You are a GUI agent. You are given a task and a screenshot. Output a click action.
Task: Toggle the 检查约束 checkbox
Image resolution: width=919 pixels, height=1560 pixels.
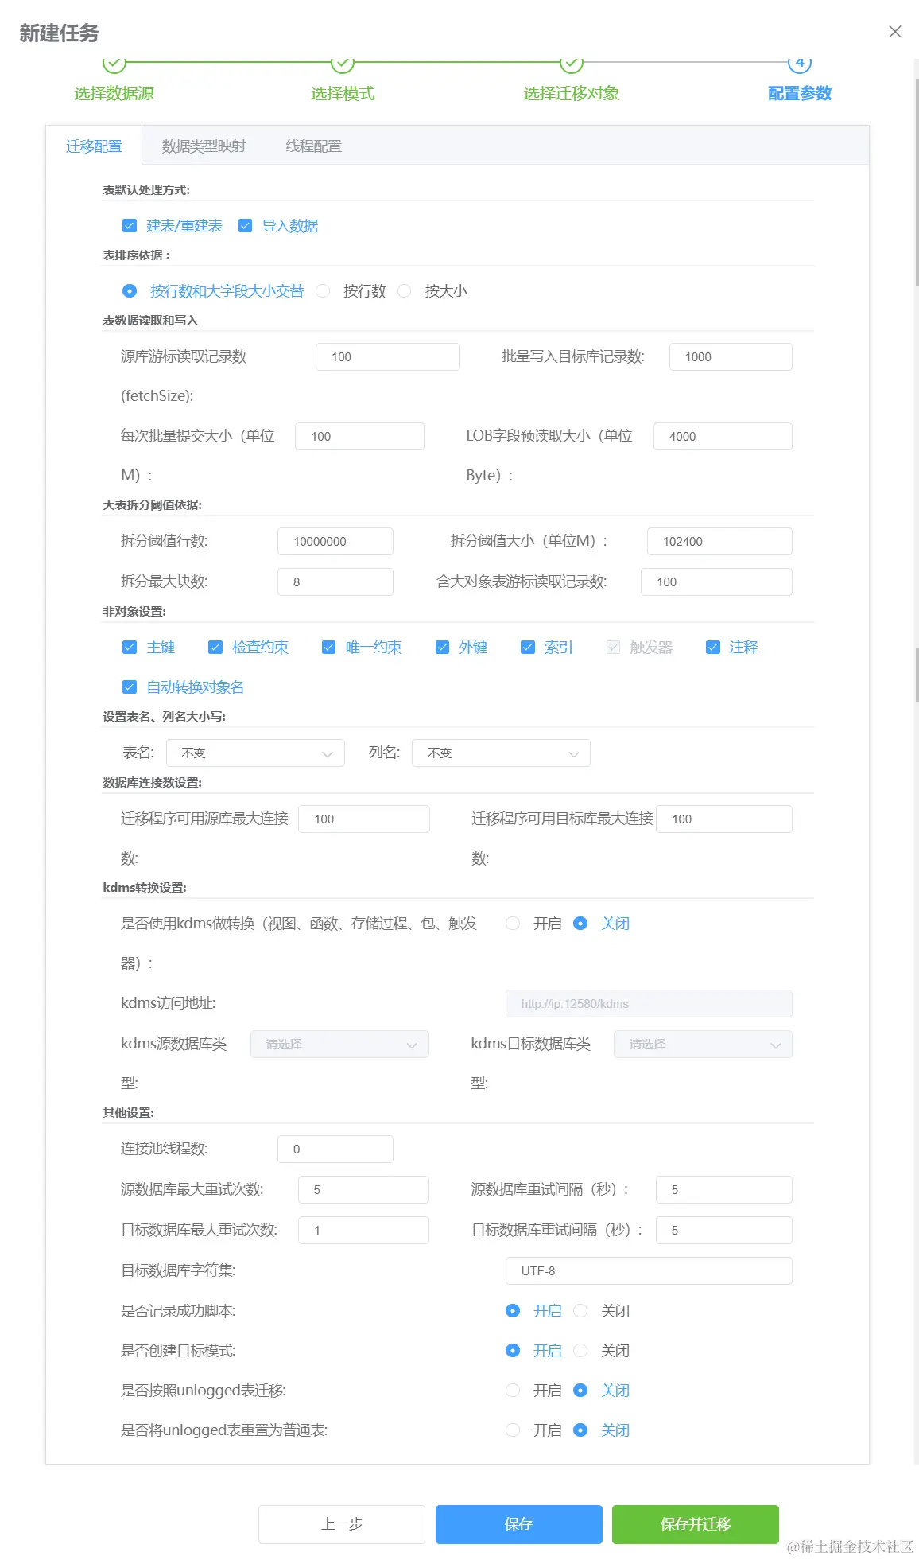[x=215, y=648]
